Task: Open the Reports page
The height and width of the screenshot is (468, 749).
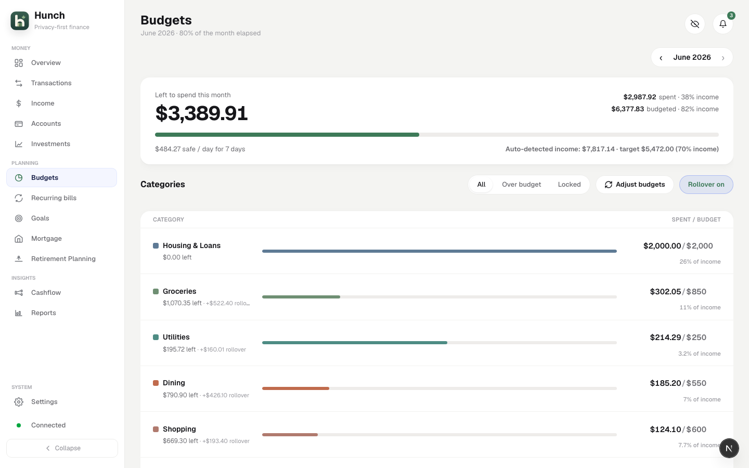Action: tap(61, 313)
